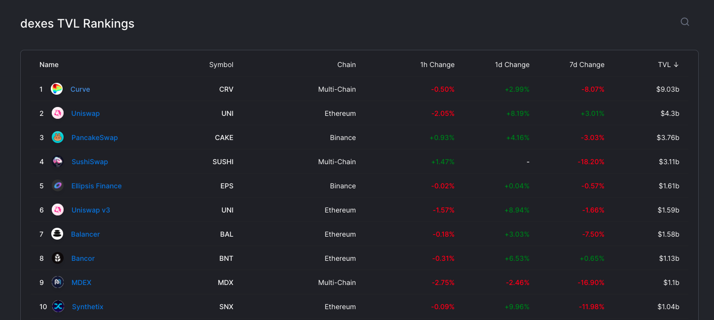Open the SushiSwap link
This screenshot has width=714, height=320.
[90, 162]
